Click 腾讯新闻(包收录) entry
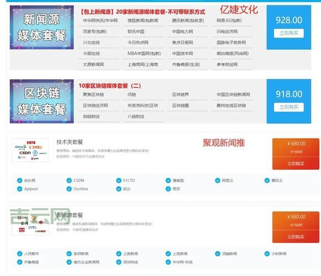321x276 pixels. click(x=188, y=20)
